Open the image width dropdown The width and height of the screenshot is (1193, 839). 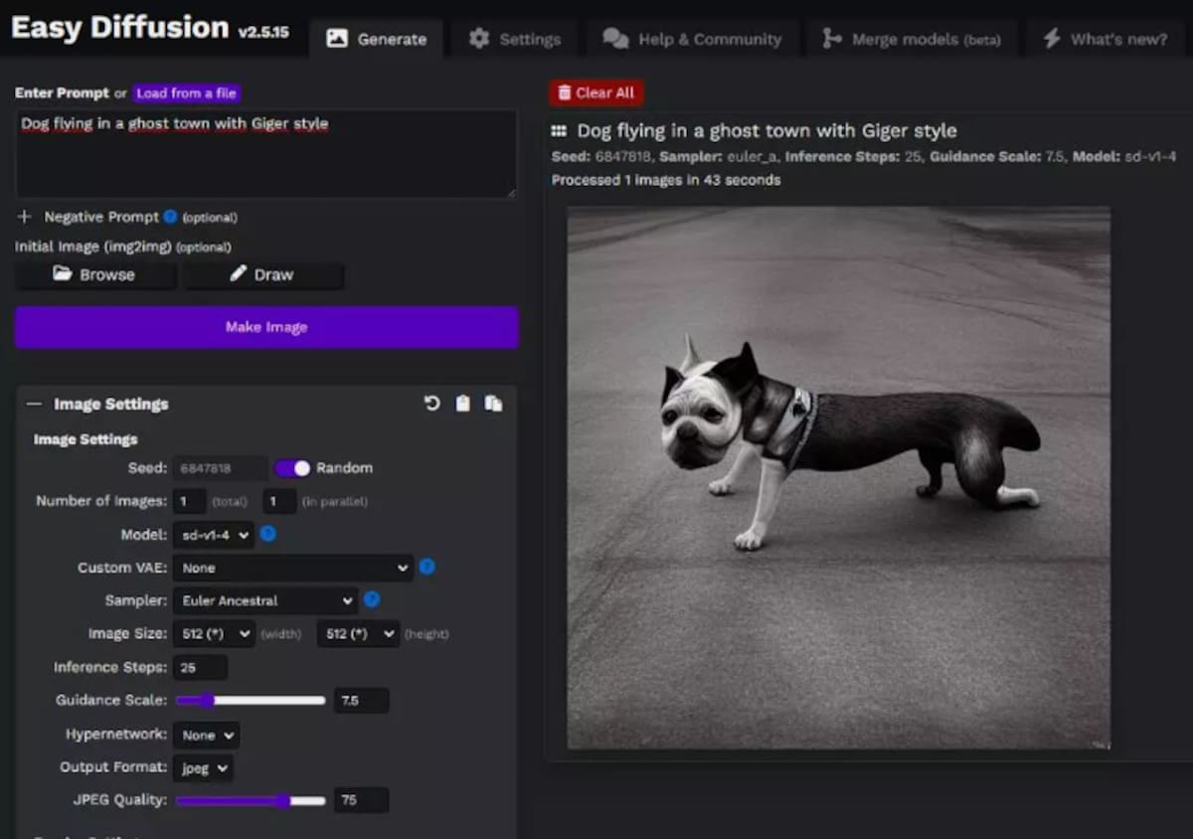(214, 633)
